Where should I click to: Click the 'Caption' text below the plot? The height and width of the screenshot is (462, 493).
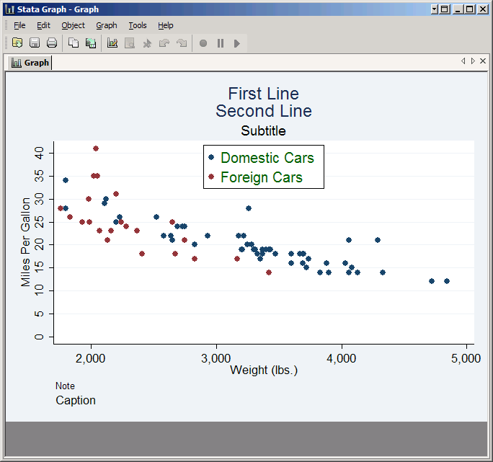76,400
